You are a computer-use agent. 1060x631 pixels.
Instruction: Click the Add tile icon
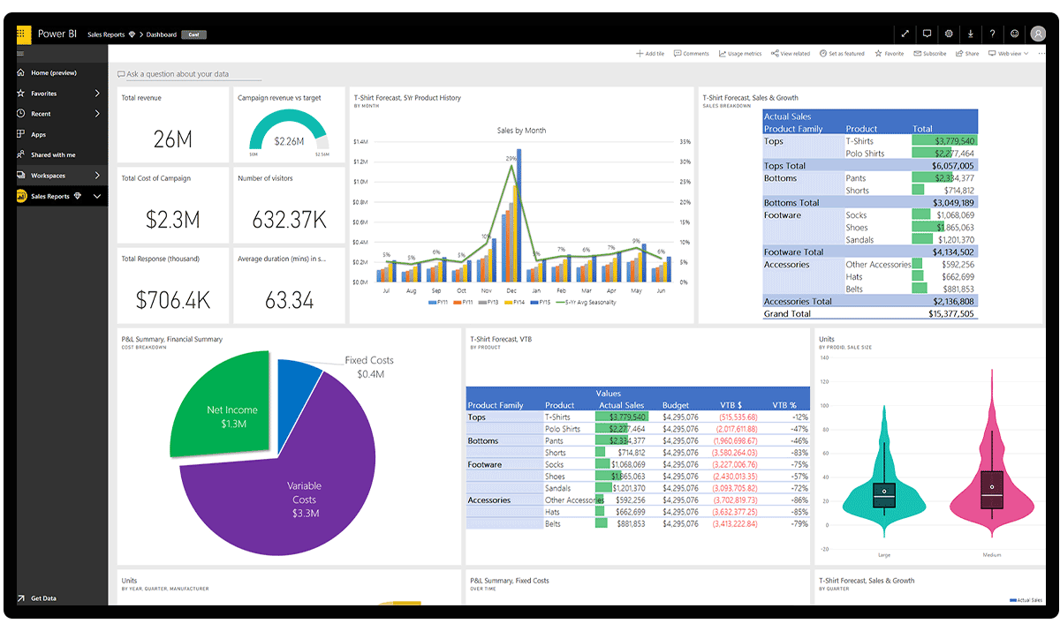pos(650,53)
